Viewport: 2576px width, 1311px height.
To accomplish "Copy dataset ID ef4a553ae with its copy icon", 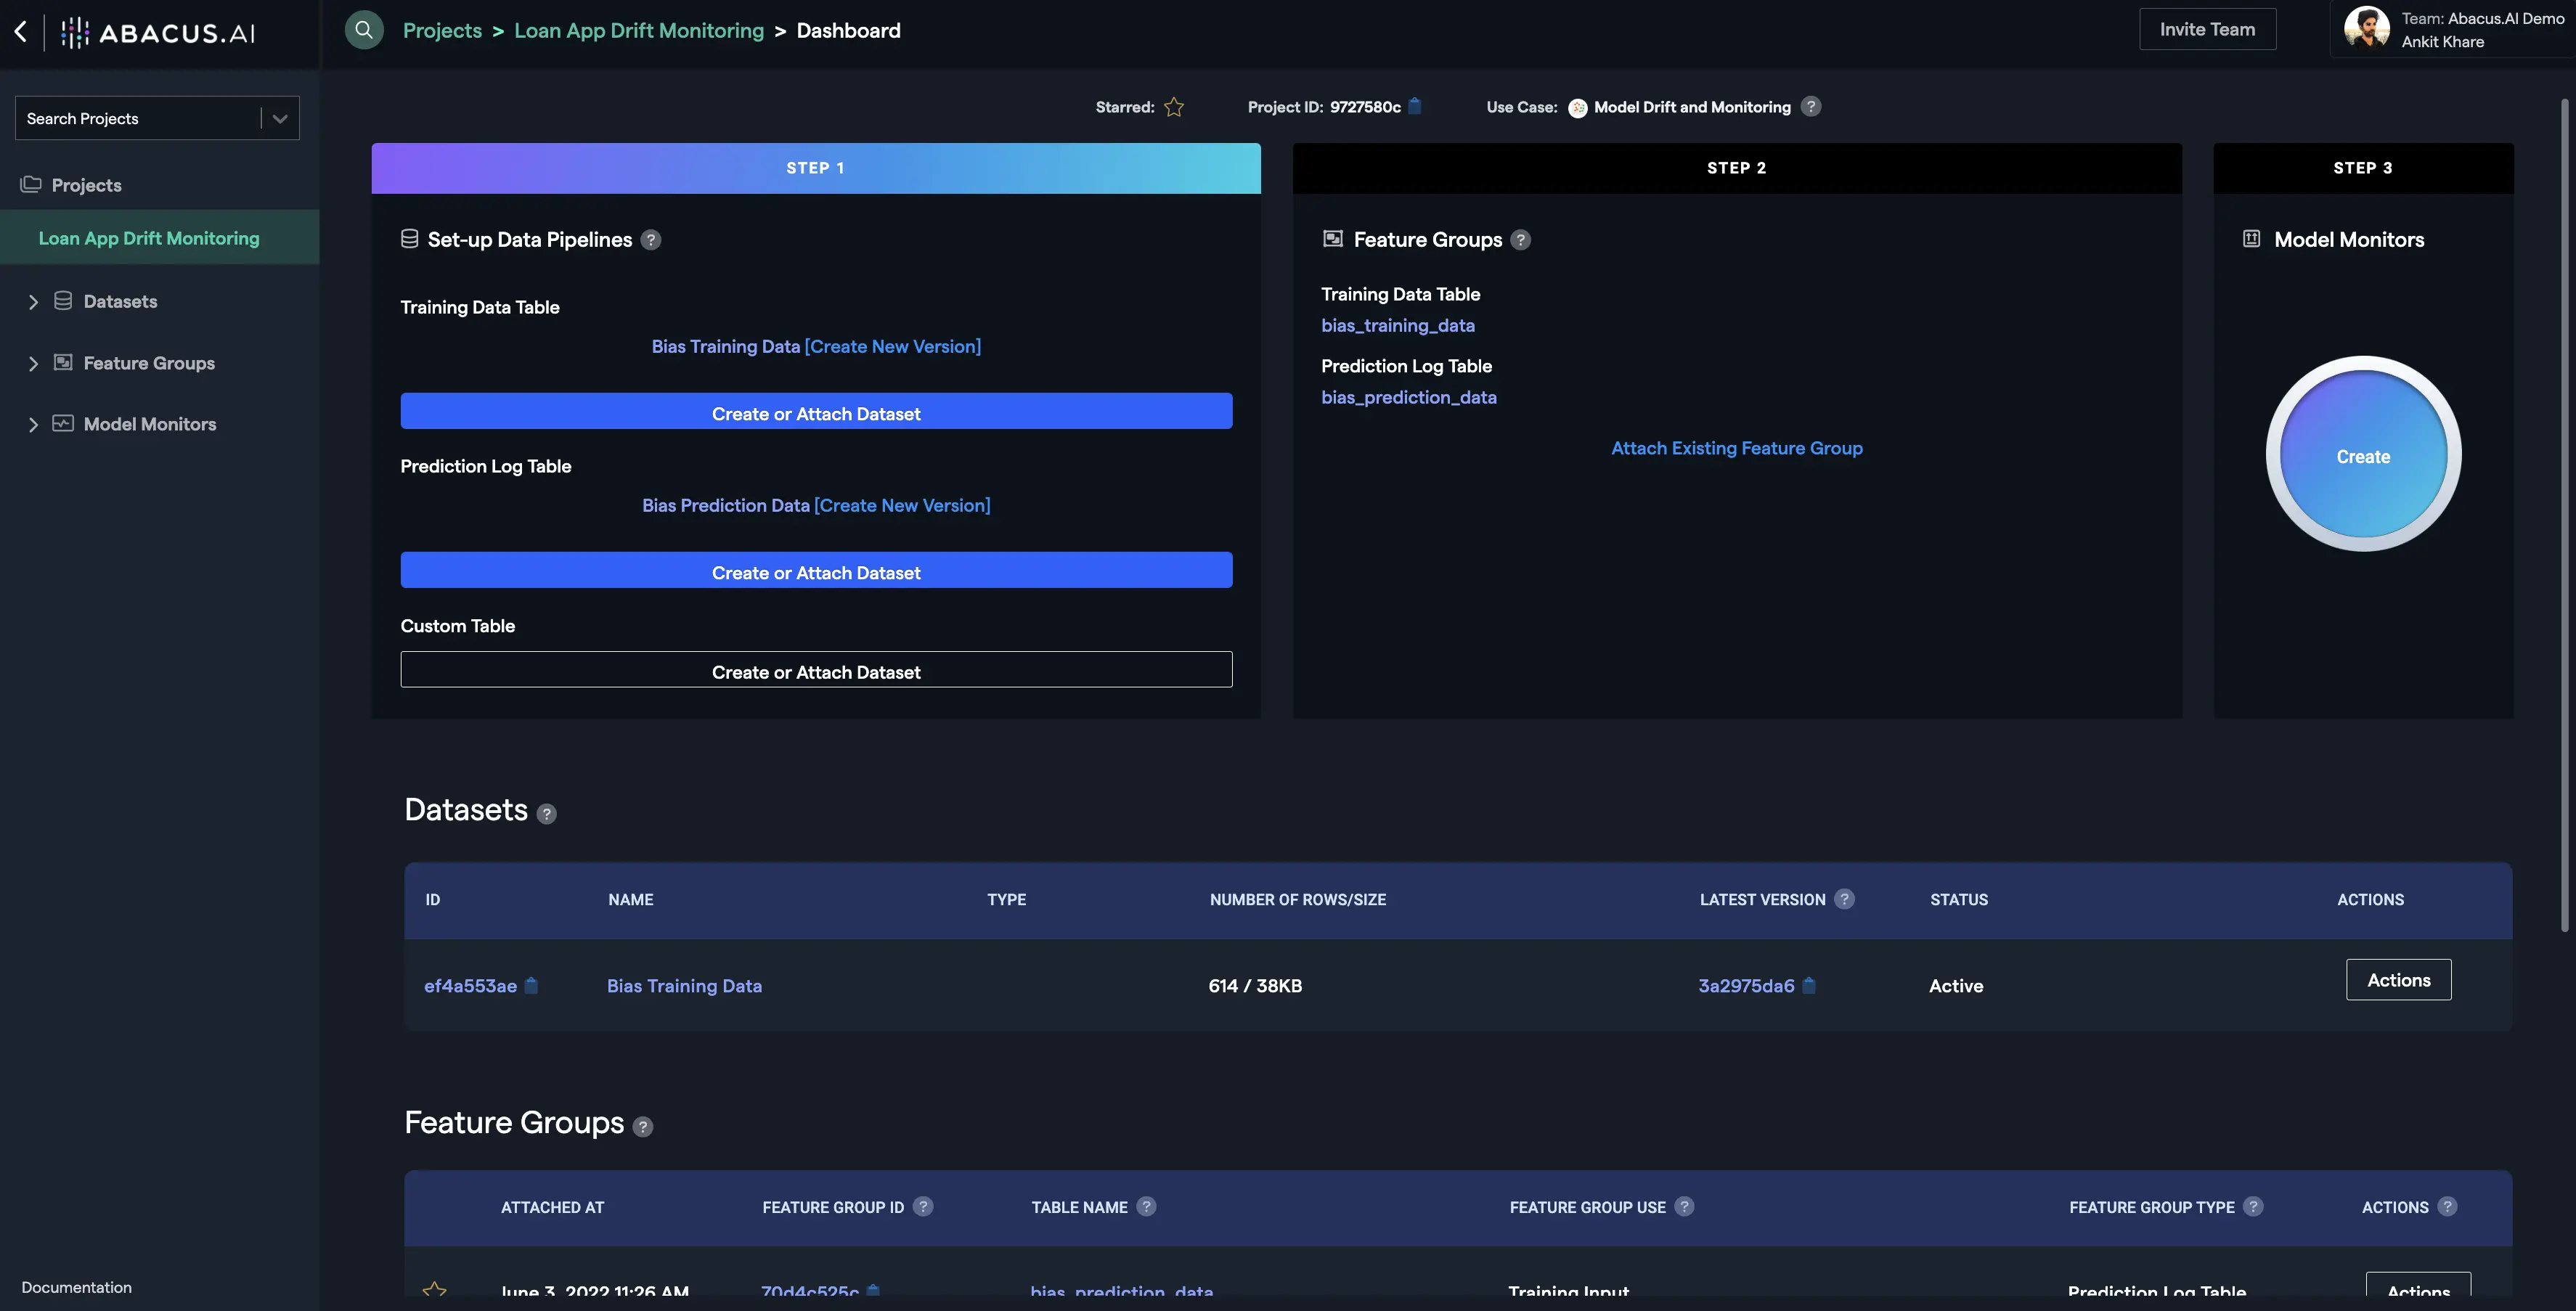I will (x=530, y=986).
